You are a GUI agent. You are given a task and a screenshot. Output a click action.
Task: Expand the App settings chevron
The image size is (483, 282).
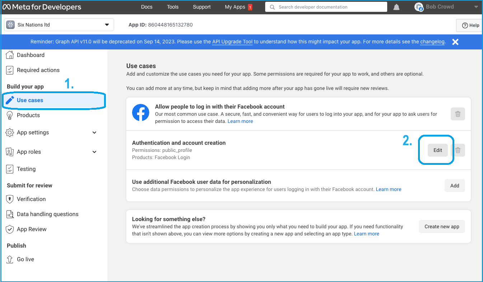point(94,132)
